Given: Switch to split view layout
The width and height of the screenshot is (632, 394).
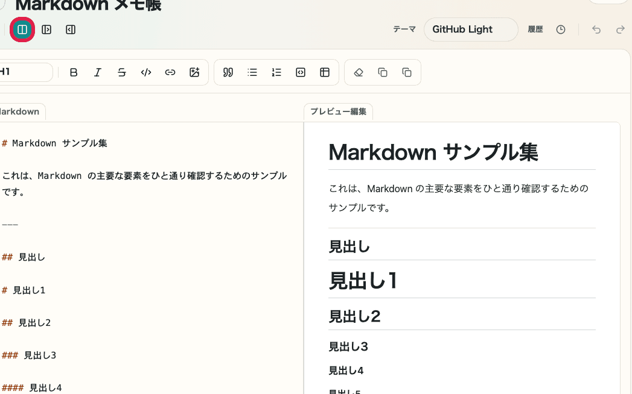Looking at the screenshot, I should tap(22, 30).
